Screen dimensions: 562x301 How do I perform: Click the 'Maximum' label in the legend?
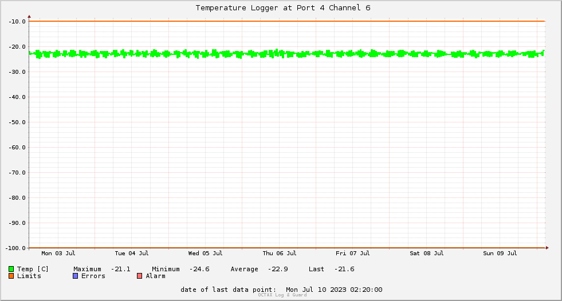(87, 269)
